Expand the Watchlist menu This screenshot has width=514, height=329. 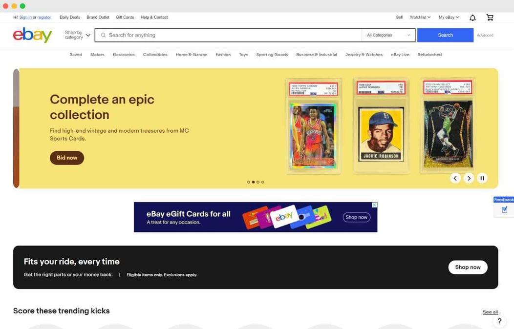coord(419,17)
